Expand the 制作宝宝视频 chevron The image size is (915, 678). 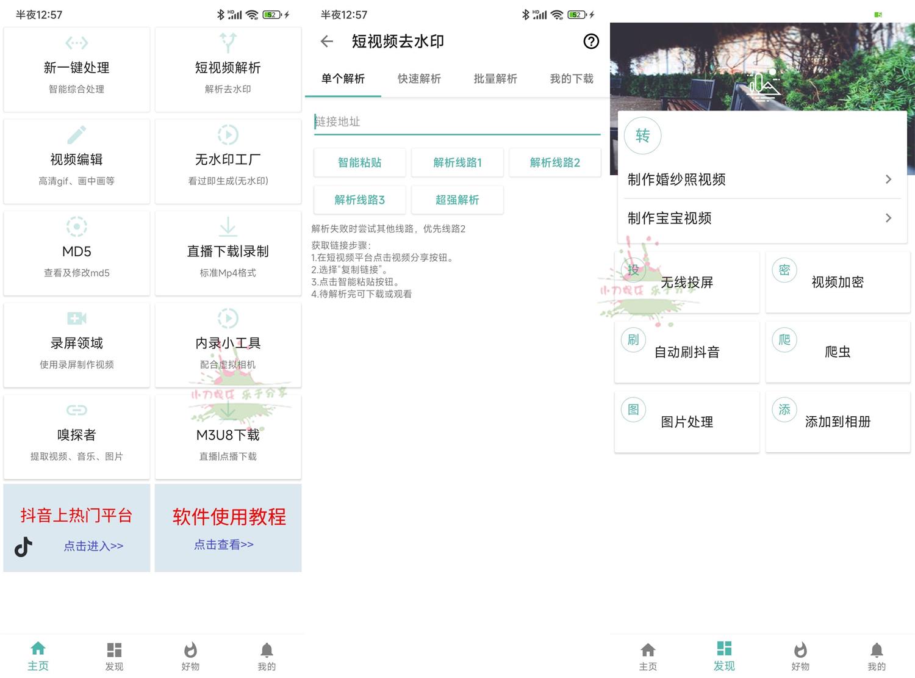coord(888,218)
